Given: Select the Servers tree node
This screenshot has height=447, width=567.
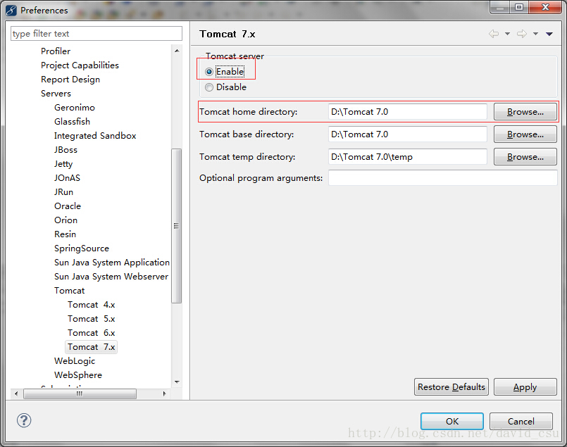Looking at the screenshot, I should [56, 93].
